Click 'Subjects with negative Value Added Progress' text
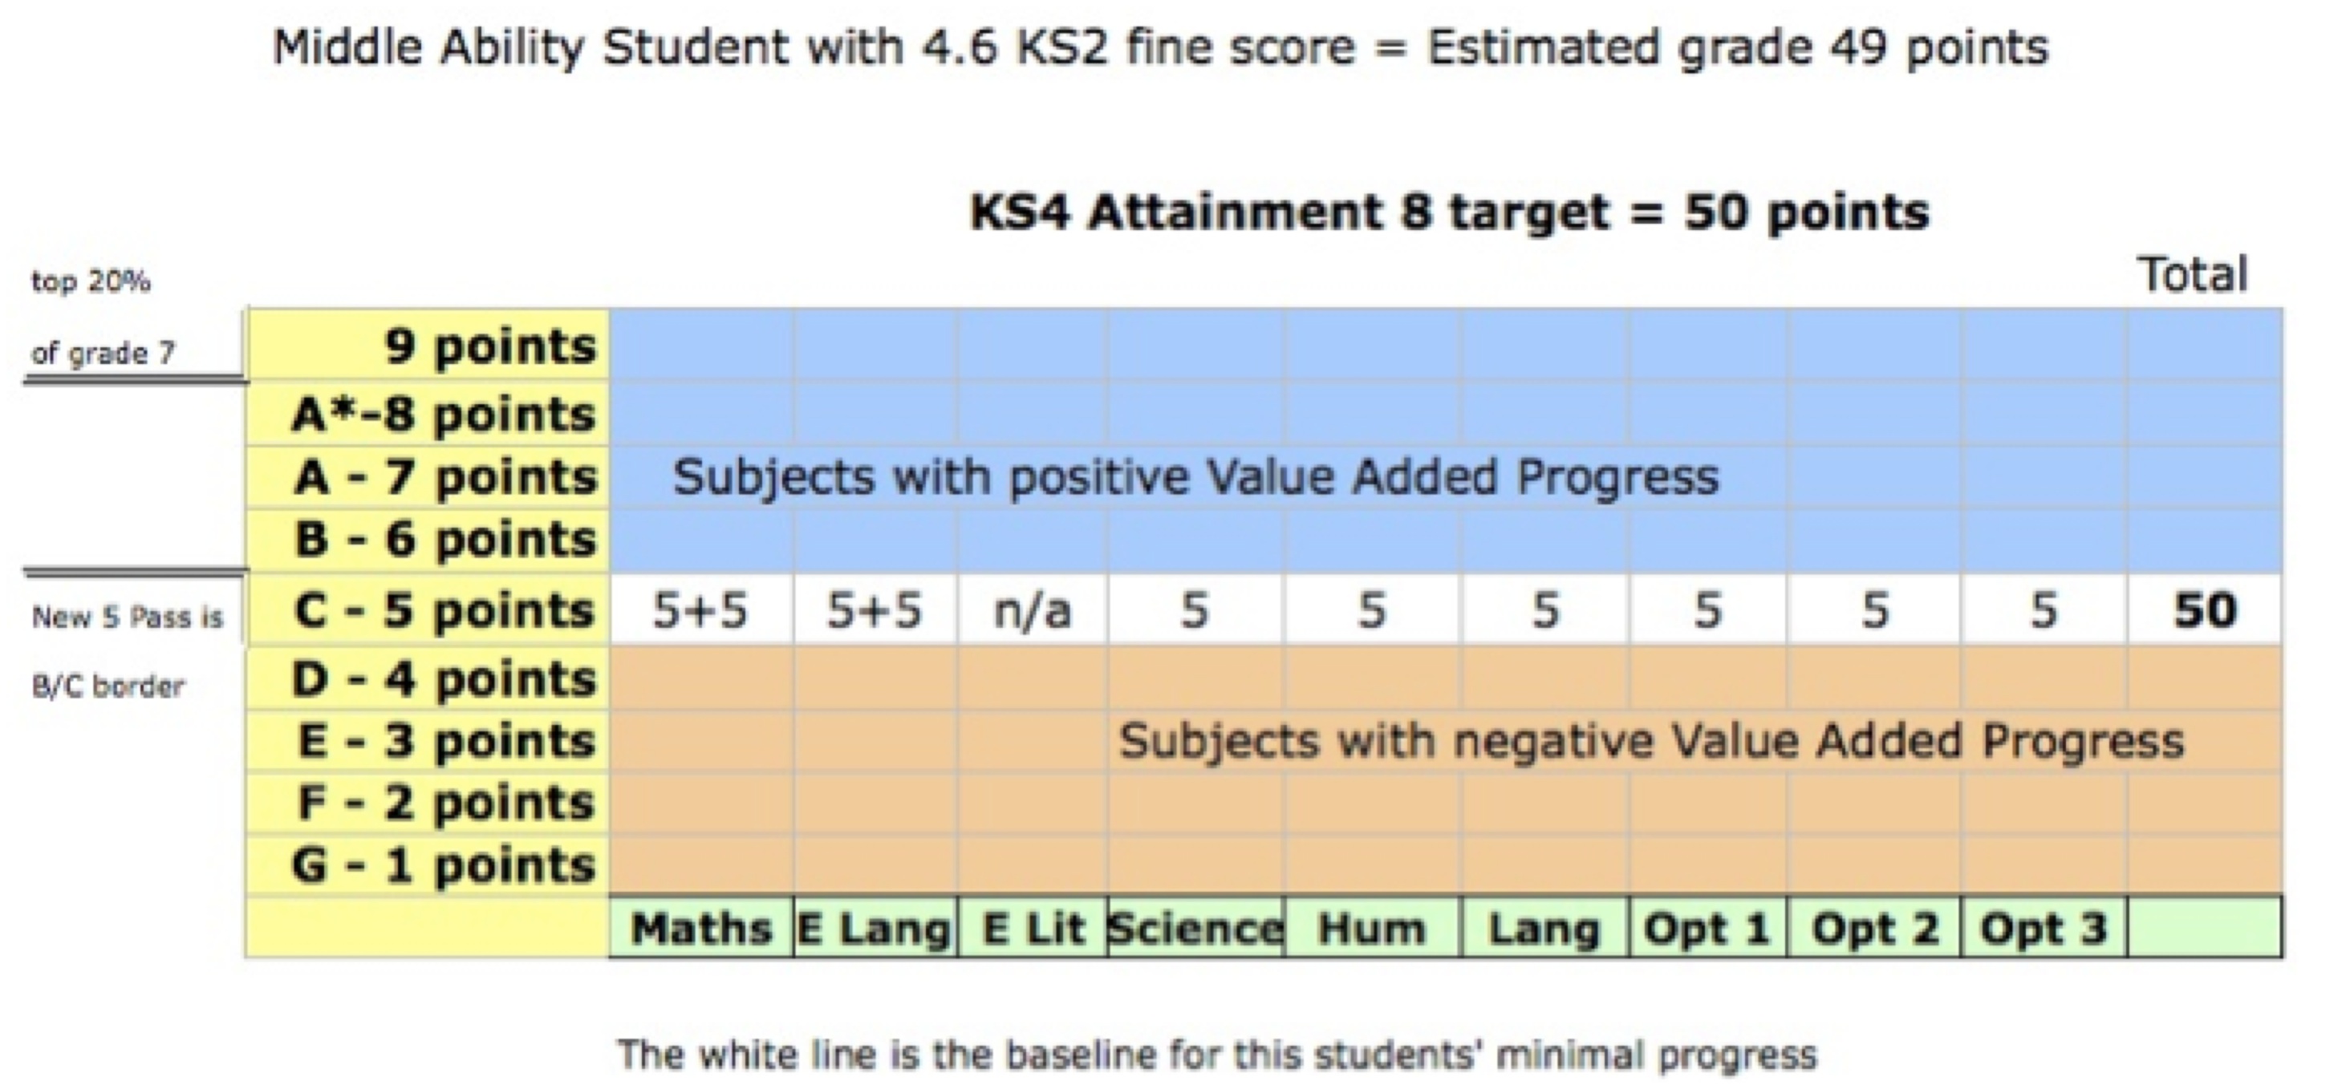2350x1089 pixels. pos(1651,741)
